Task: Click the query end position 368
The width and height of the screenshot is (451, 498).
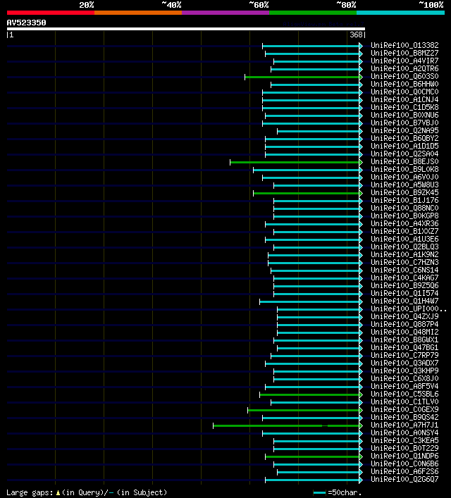Action: pos(356,35)
